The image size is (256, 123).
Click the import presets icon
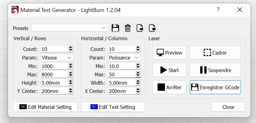[x=152, y=28]
